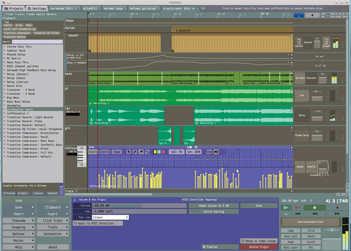Open the Export submenu
The image size is (351, 251).
[53, 214]
